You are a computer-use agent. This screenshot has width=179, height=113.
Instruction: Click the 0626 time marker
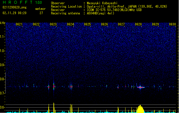point(104,24)
